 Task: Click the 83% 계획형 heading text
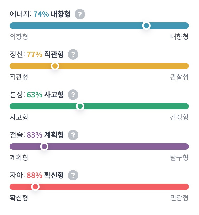pyautogui.click(x=45, y=135)
